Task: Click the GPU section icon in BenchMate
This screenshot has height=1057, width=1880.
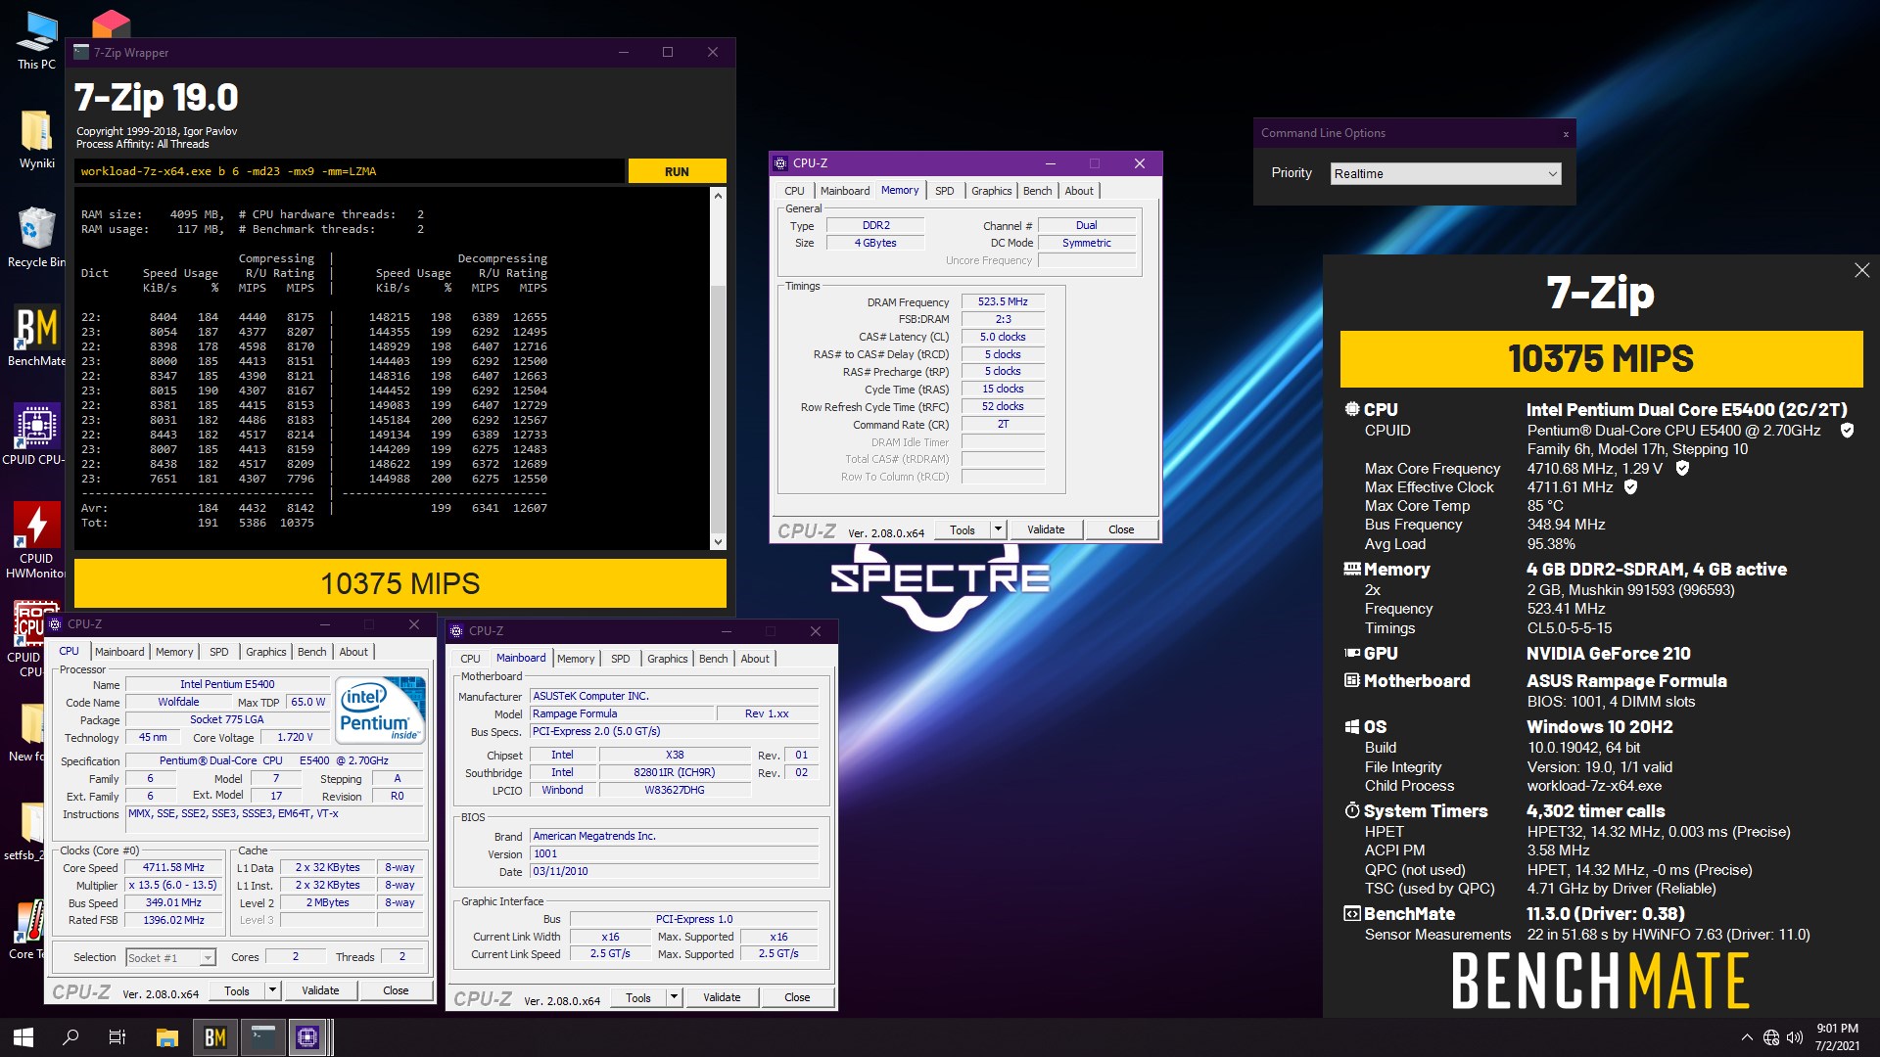Action: [x=1352, y=654]
